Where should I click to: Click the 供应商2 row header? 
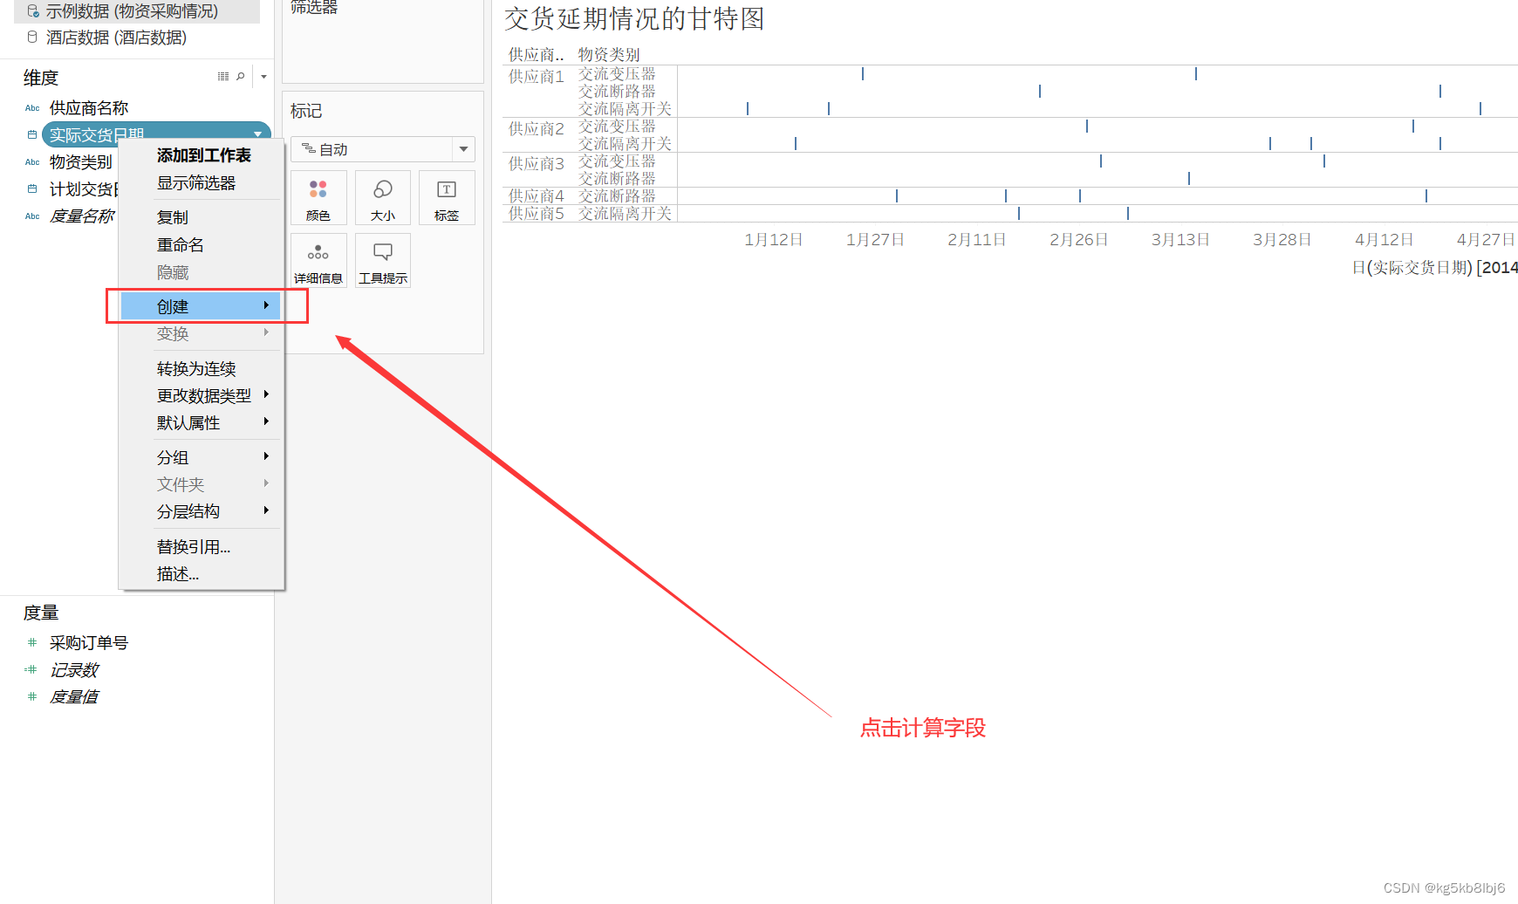coord(537,129)
